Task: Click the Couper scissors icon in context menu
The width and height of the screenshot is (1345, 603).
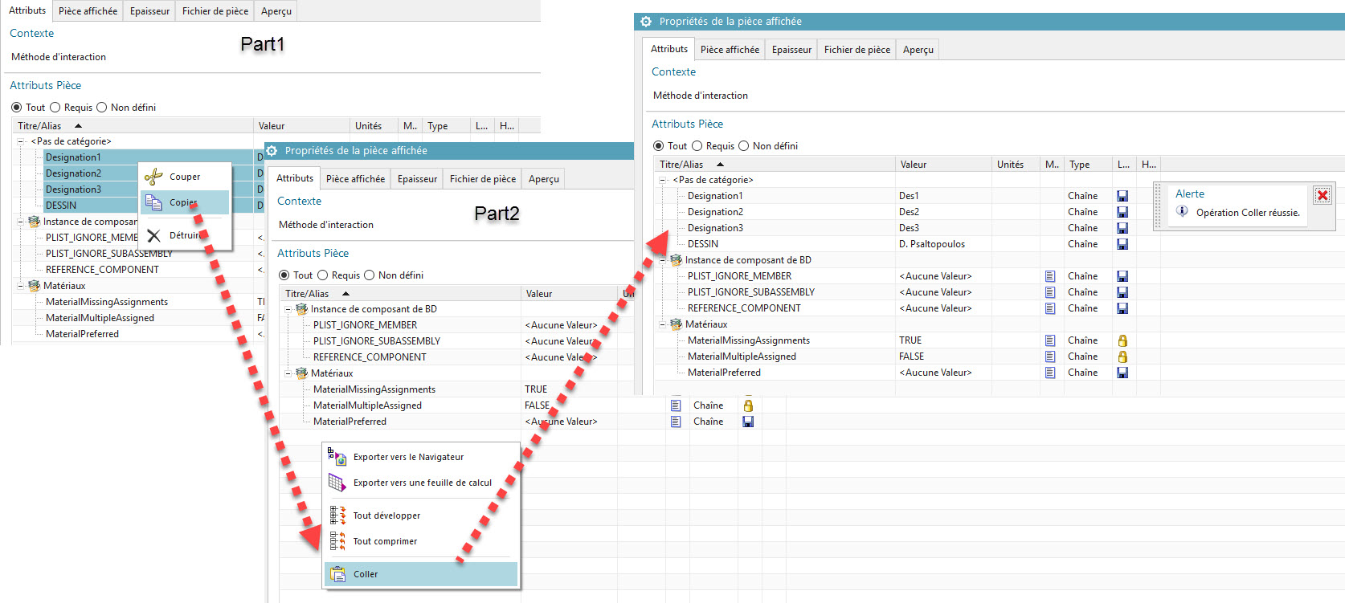Action: [x=153, y=177]
